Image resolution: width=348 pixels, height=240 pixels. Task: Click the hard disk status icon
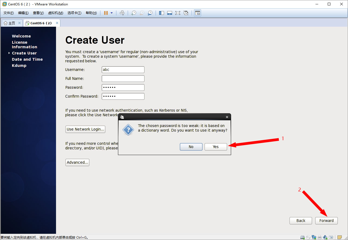[303, 237]
